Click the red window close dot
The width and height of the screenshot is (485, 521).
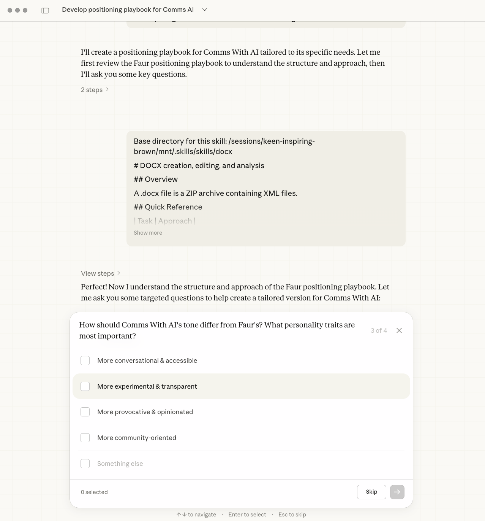click(10, 10)
